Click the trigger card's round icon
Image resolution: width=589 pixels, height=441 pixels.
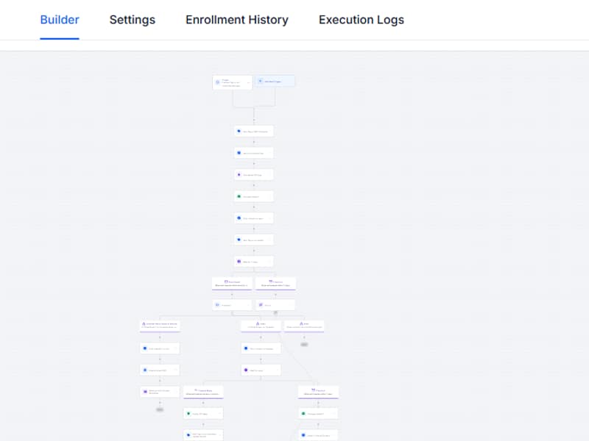(x=217, y=82)
